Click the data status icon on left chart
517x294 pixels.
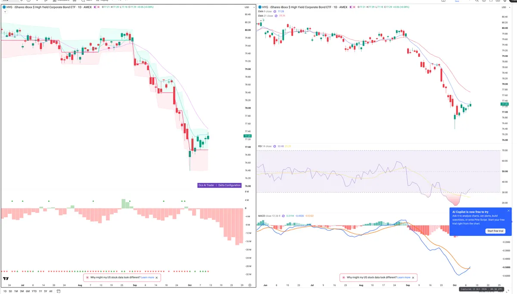coord(98,7)
